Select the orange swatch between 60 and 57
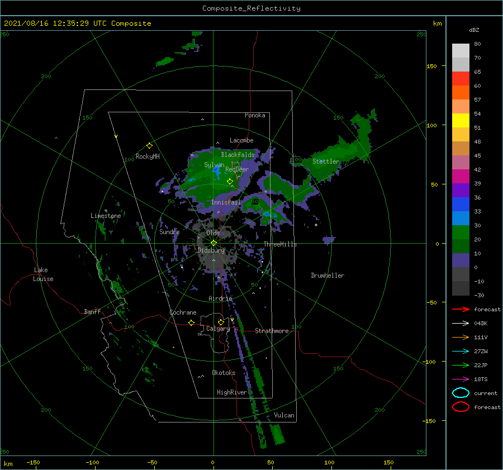 [461, 93]
